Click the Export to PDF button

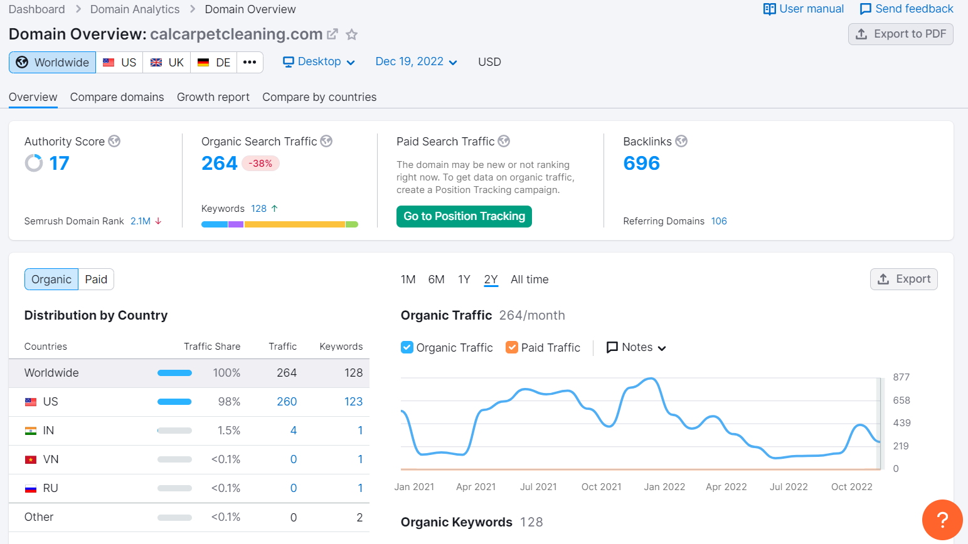901,34
